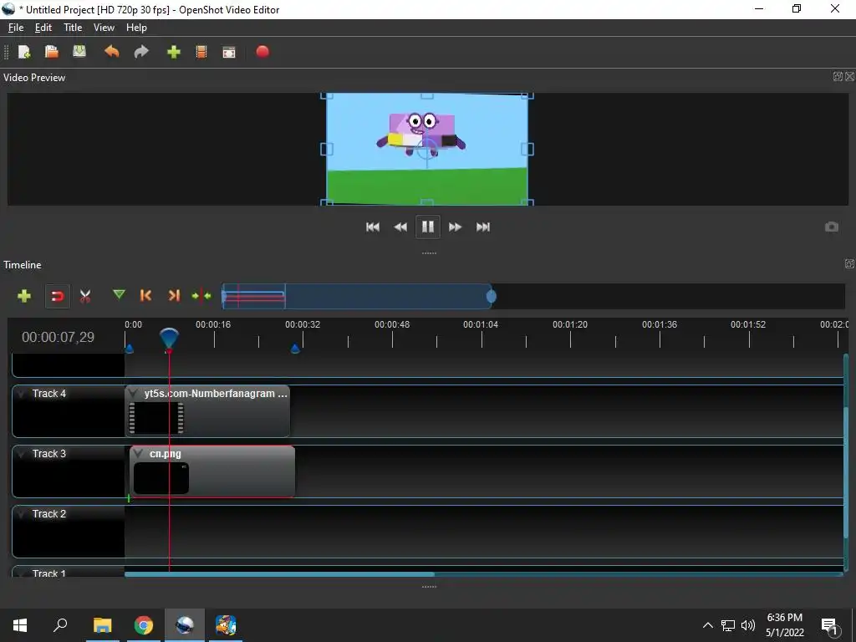This screenshot has height=642, width=856.
Task: Undock the Timeline panel
Action: pos(849,263)
